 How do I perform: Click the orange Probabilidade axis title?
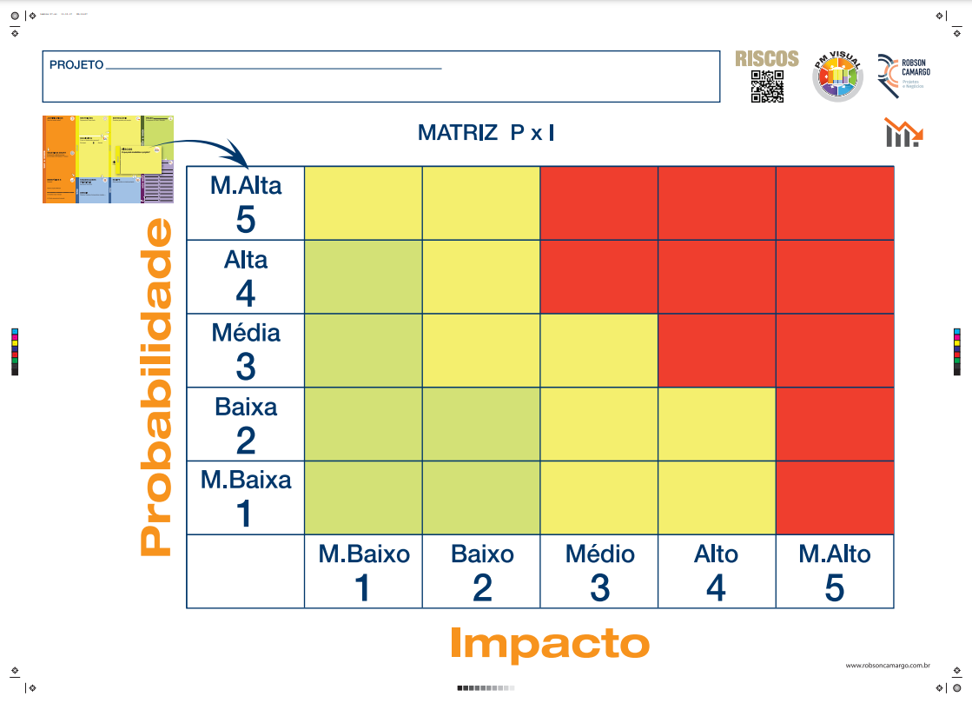click(157, 387)
